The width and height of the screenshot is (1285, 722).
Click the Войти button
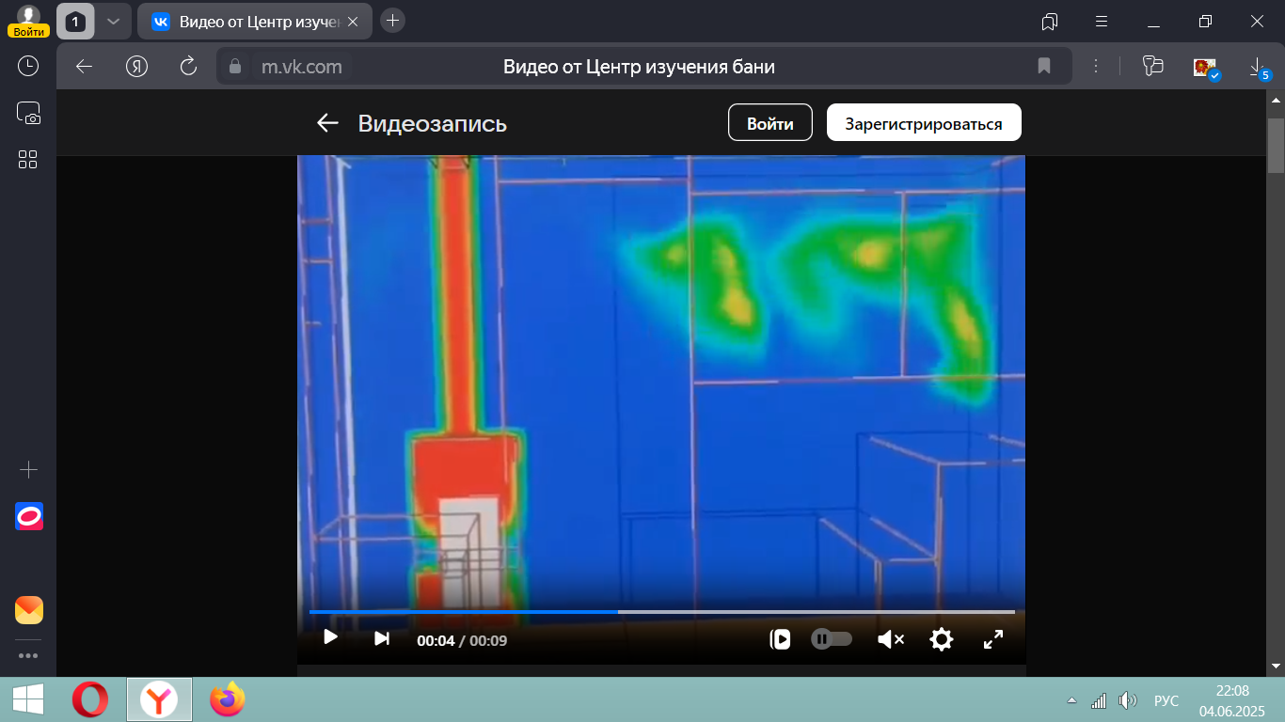coord(769,123)
